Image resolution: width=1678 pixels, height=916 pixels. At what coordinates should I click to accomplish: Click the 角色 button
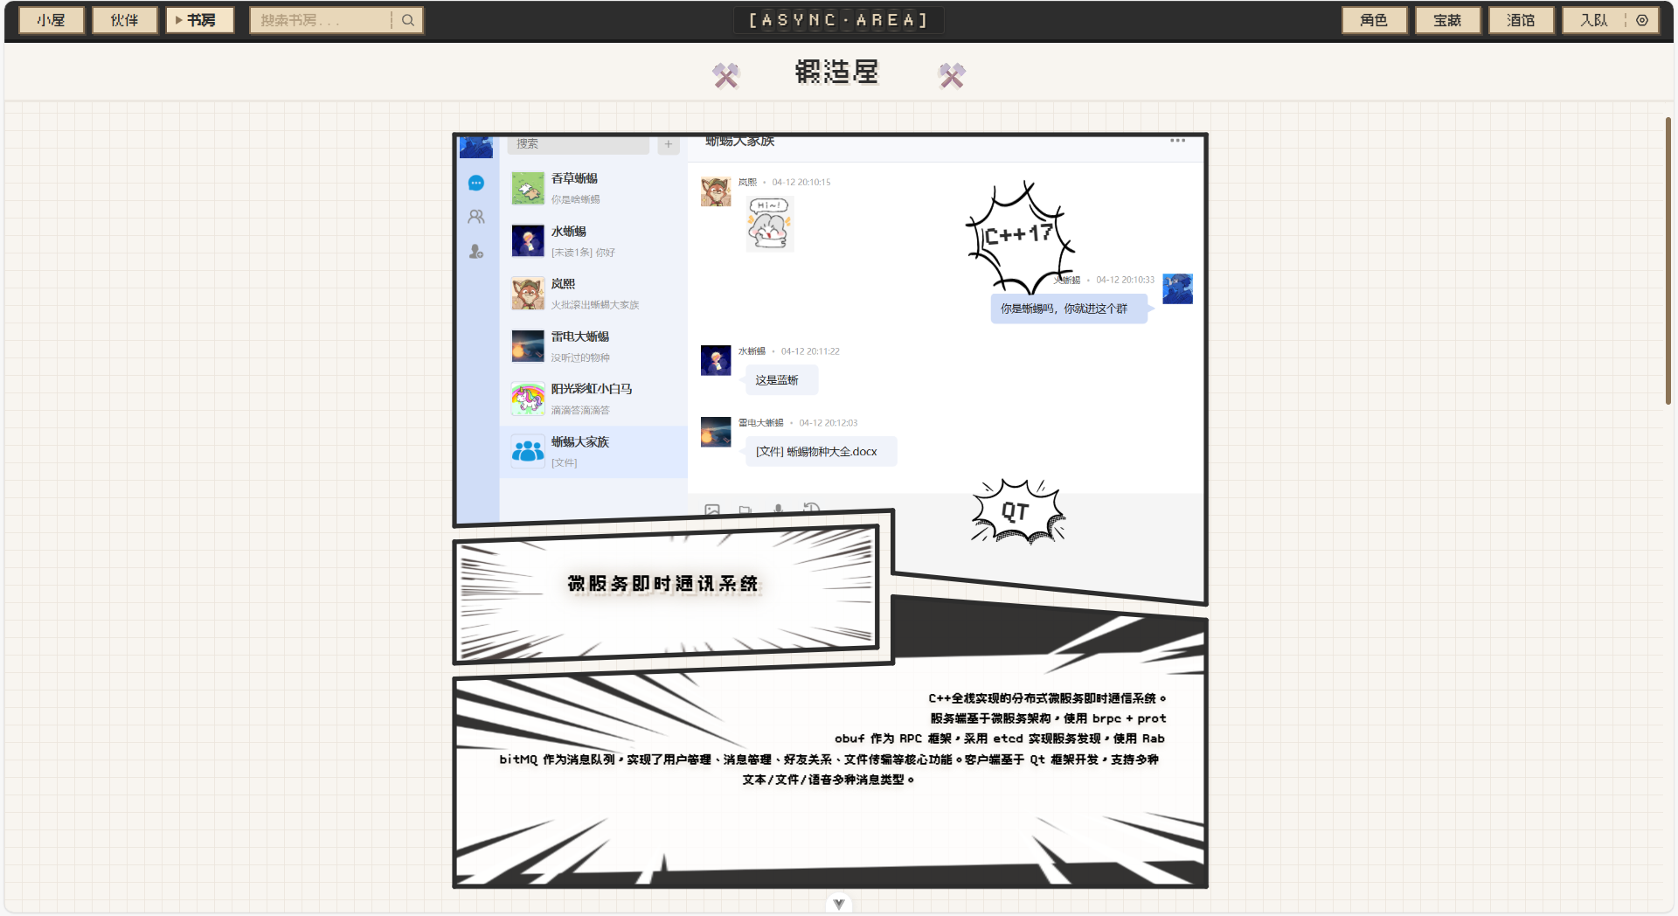(x=1374, y=20)
